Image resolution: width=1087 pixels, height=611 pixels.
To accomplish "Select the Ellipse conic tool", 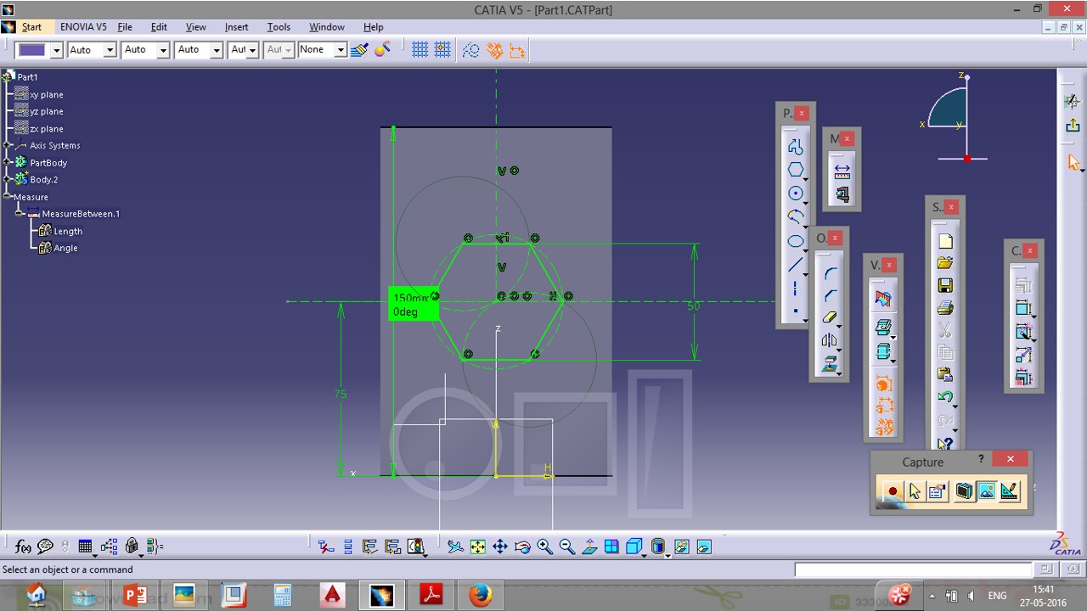I will (x=795, y=241).
